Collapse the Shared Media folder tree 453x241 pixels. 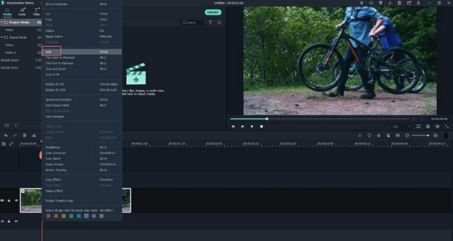pyautogui.click(x=2, y=38)
